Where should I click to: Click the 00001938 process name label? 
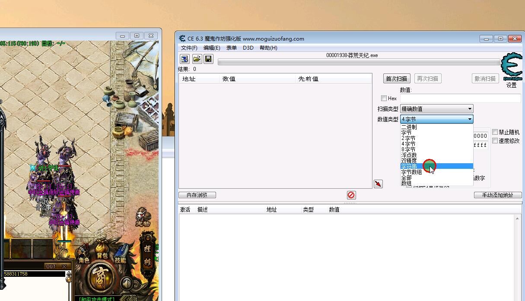[352, 55]
